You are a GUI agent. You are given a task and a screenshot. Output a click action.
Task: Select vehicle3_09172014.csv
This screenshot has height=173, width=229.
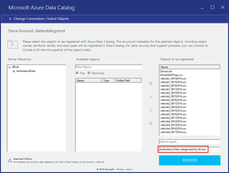coord(173,118)
